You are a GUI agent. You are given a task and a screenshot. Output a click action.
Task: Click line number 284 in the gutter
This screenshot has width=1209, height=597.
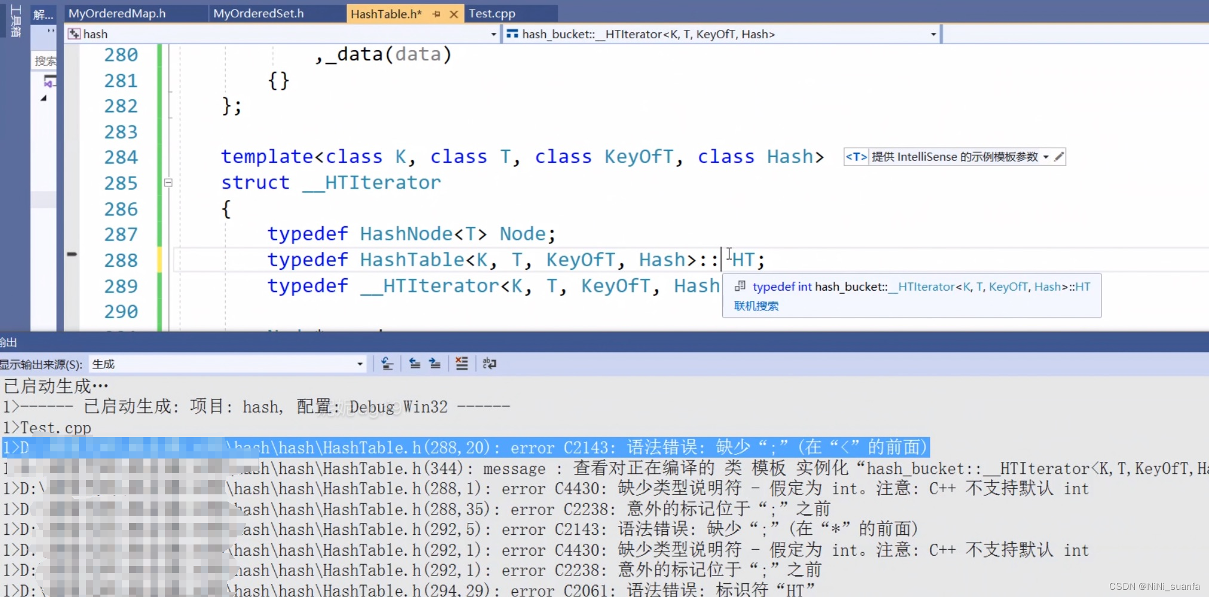tap(121, 158)
